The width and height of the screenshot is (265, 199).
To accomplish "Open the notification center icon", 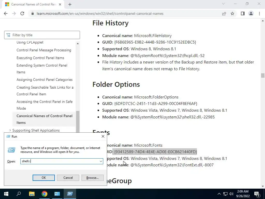I will pos(257,194).
